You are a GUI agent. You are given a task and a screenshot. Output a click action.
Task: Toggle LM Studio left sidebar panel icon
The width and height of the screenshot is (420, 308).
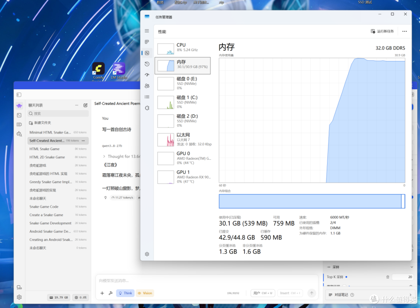click(x=19, y=95)
